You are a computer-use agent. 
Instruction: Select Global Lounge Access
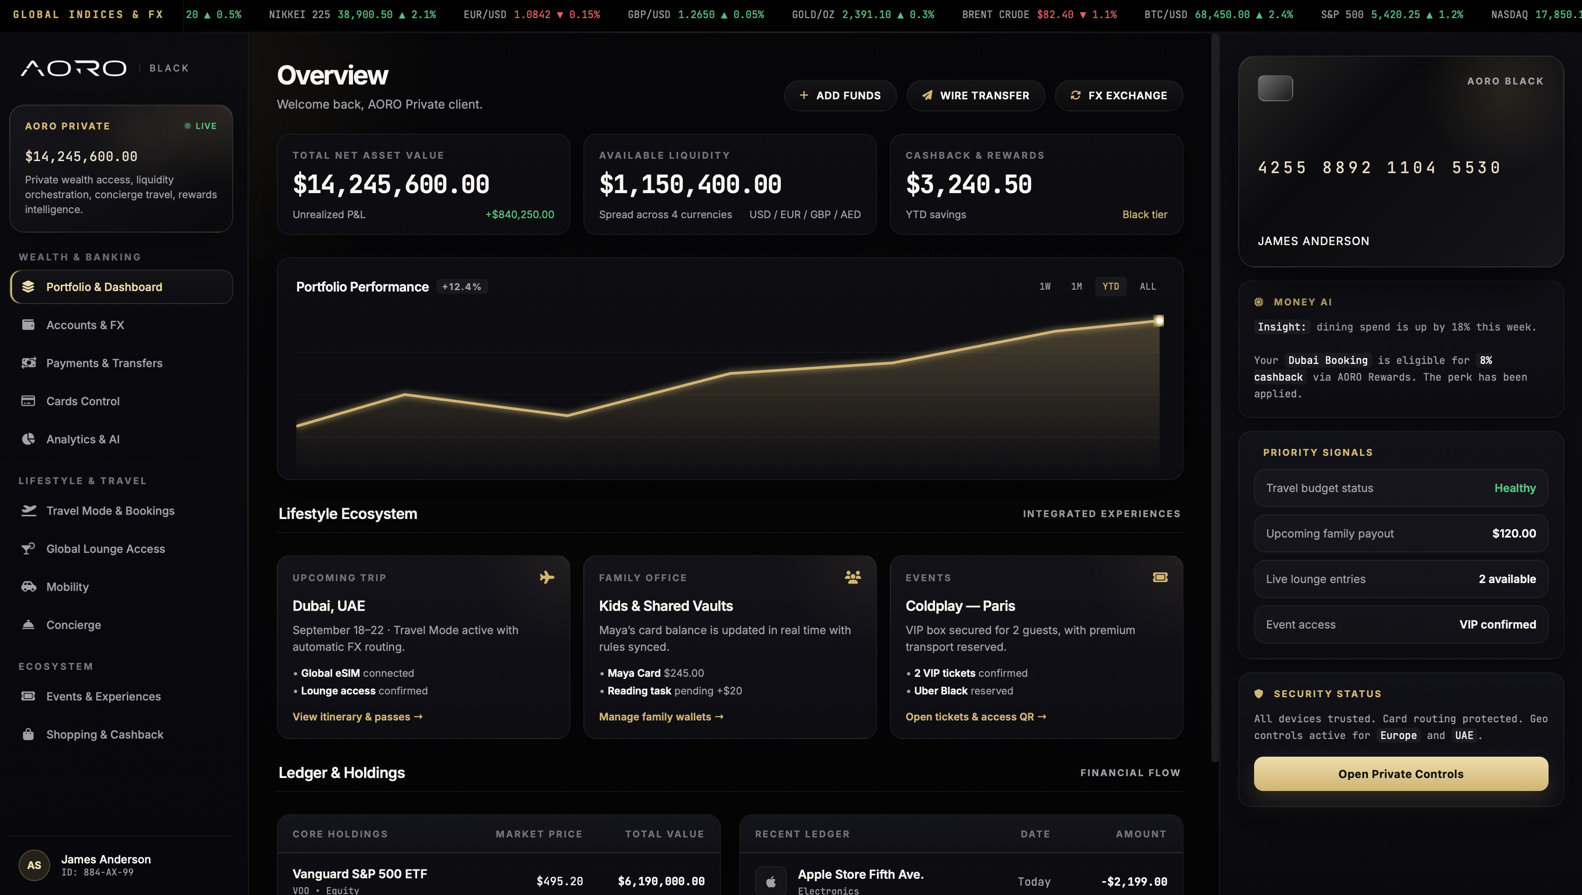[105, 548]
